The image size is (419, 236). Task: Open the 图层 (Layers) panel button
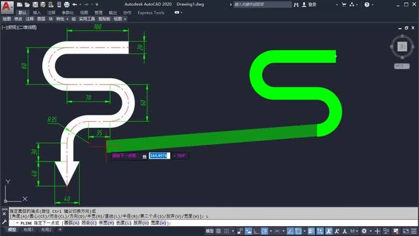[41, 19]
